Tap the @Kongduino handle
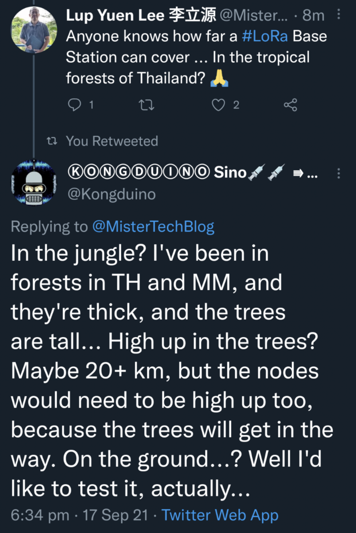Viewport: 356px width, 533px height. [x=112, y=194]
